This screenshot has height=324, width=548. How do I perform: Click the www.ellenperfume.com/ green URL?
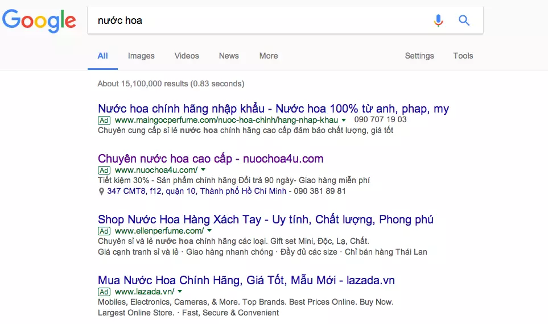point(159,231)
